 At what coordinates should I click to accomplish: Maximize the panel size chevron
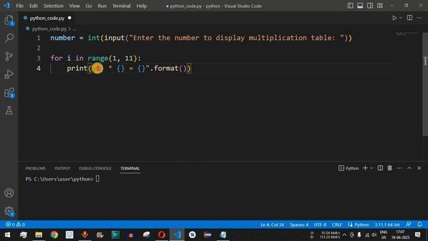(409, 168)
